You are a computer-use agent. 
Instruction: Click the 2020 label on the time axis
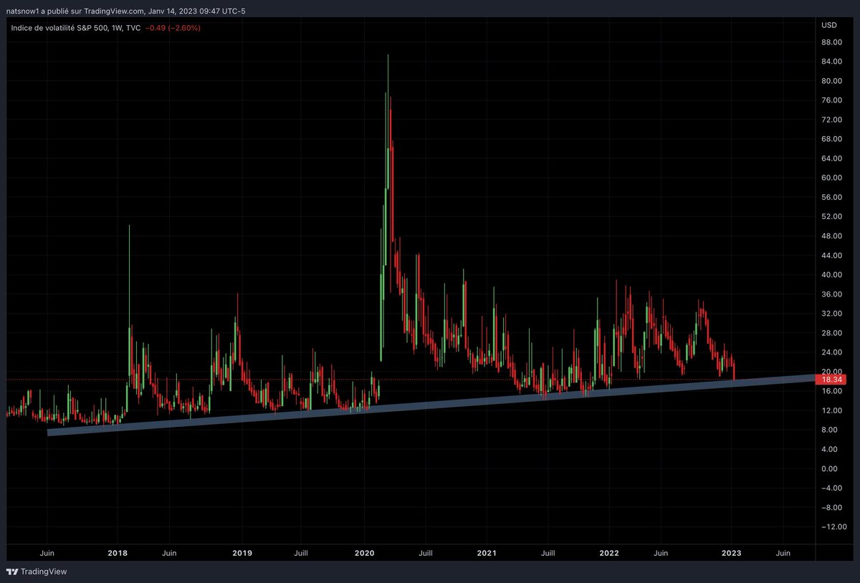coord(365,553)
